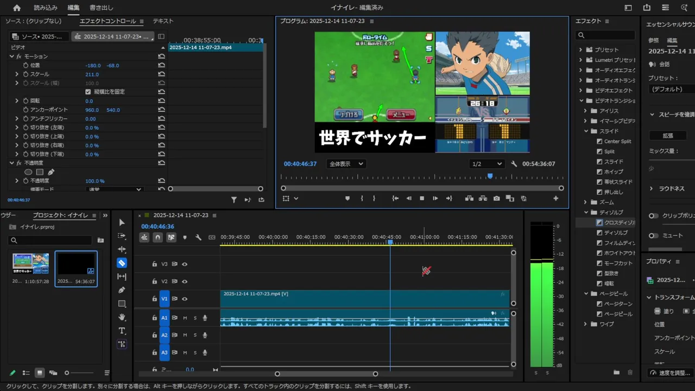The image size is (695, 391).
Task: Expand the プリセット effects folder
Action: pos(580,50)
